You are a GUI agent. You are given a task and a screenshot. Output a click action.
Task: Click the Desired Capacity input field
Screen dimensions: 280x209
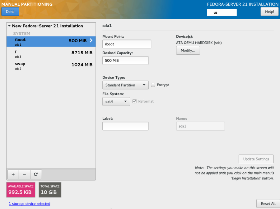point(125,61)
